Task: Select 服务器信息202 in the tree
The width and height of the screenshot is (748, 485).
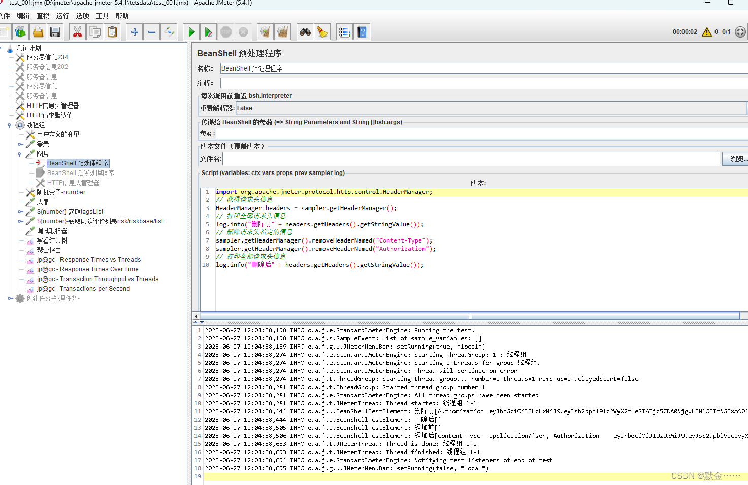Action: point(47,67)
